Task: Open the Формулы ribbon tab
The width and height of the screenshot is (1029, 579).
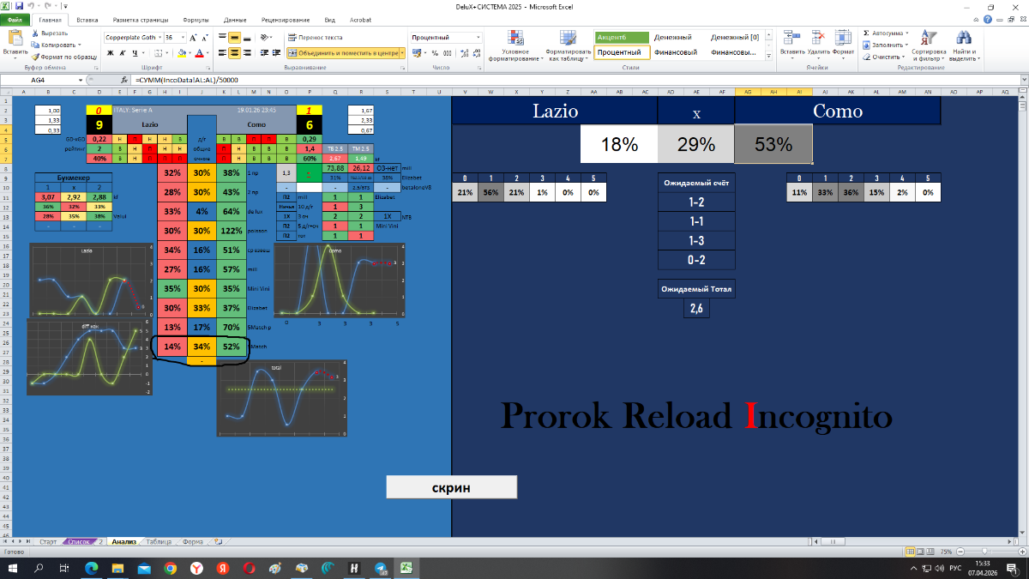Action: coord(197,18)
